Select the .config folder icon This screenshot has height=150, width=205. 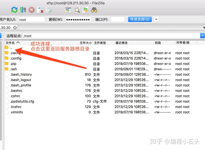7,58
